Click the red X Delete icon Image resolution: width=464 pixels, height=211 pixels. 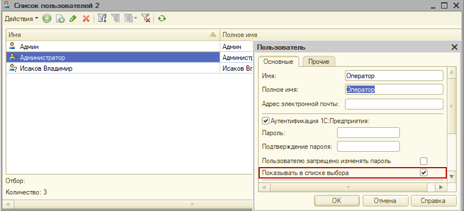(86, 19)
